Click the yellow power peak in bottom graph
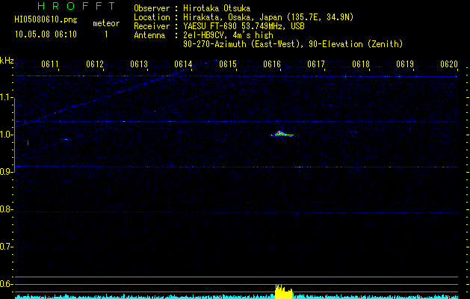This screenshot has height=299, width=470. tap(283, 292)
